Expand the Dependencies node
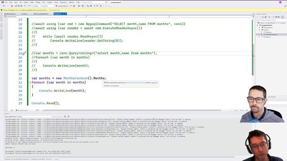This screenshot has width=287, height=161. tap(259, 28)
